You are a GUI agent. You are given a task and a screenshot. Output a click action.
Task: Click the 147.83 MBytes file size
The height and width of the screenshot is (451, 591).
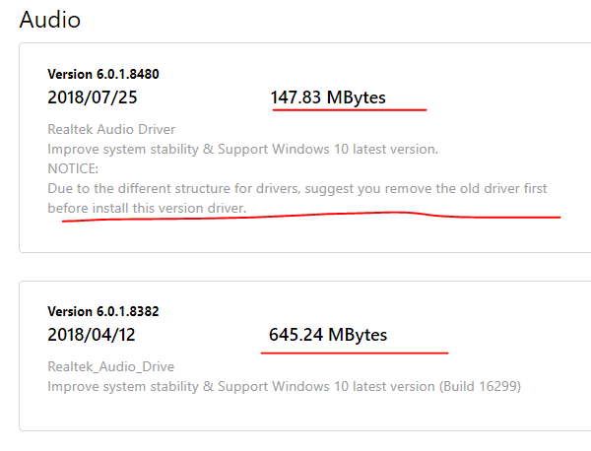tap(328, 97)
